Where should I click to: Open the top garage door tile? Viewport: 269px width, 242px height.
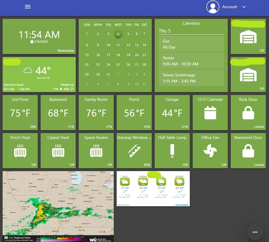(x=248, y=37)
